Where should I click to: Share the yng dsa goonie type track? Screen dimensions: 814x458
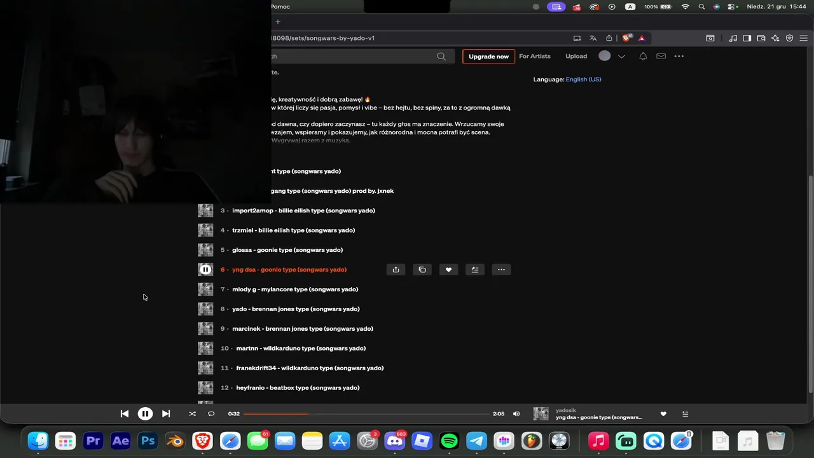(396, 270)
